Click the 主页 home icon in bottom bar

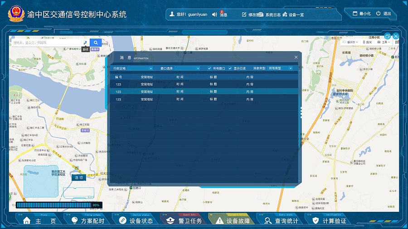27,221
